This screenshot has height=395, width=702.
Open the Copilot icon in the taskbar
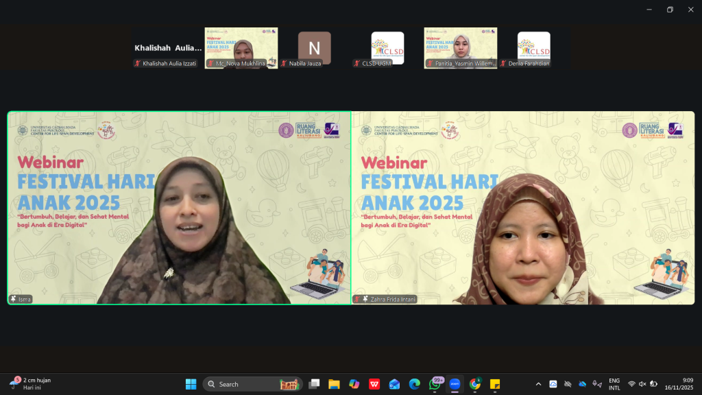click(354, 384)
